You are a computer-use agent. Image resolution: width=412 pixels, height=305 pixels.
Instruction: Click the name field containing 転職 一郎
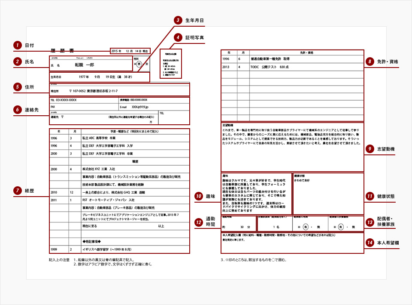point(90,65)
